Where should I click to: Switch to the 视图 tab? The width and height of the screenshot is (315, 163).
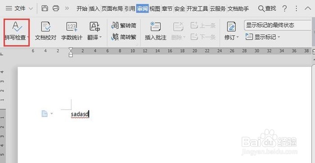(x=155, y=9)
